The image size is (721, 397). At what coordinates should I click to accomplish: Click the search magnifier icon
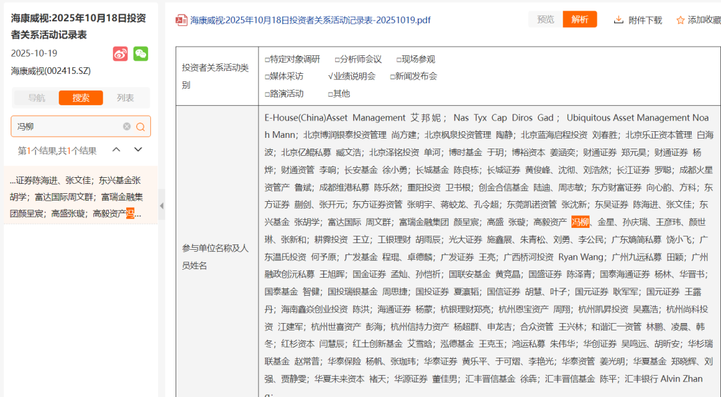pos(141,127)
